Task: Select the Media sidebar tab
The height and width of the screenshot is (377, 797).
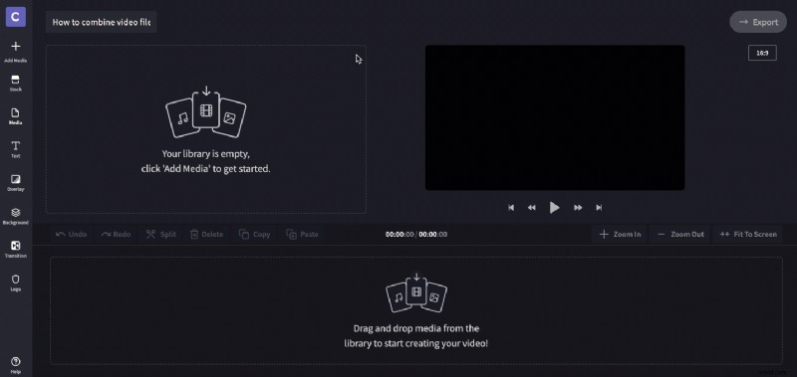Action: pos(16,116)
